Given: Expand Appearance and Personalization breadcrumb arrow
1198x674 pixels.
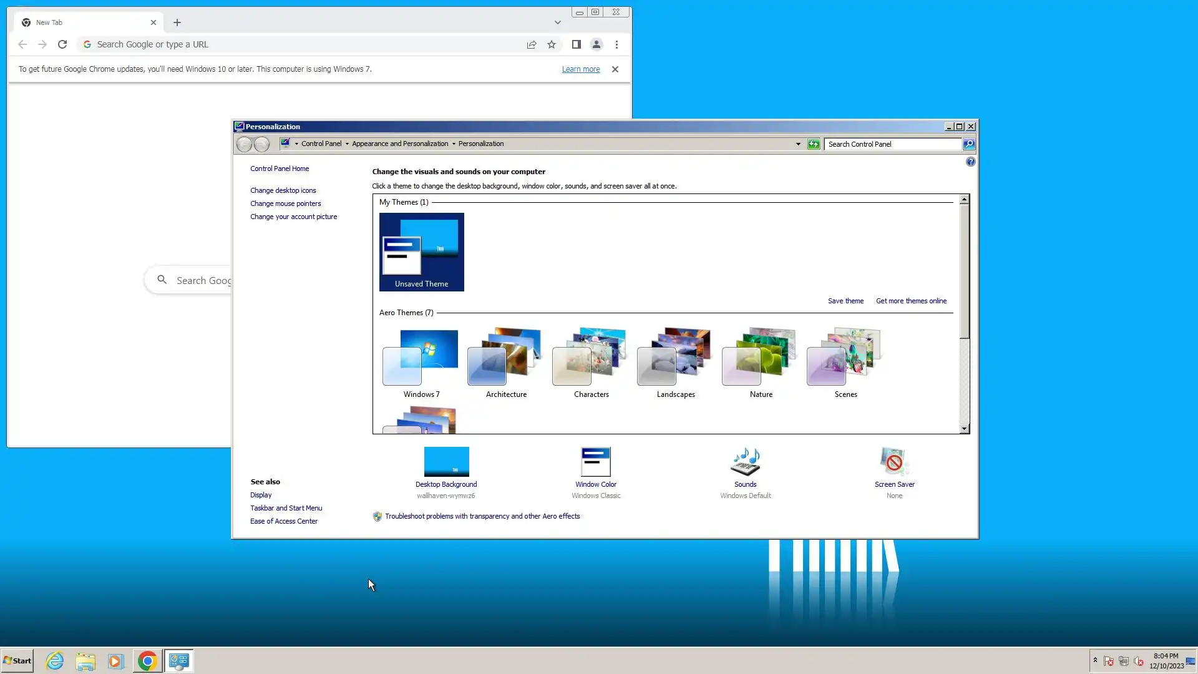Looking at the screenshot, I should click(454, 144).
